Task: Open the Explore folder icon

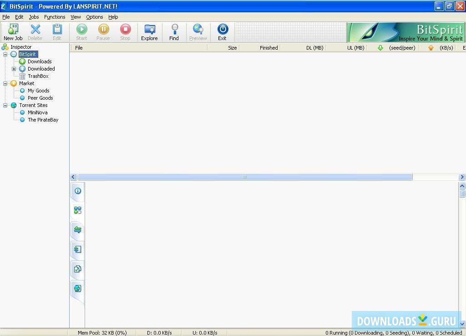Action: (149, 32)
